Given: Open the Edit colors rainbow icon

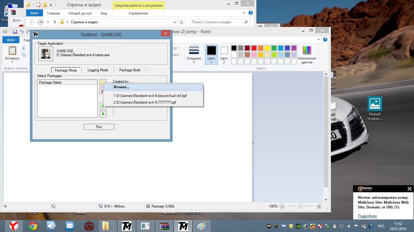Looking at the screenshot, I should pos(307,50).
